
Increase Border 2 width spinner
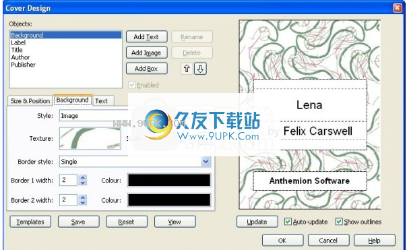click(83, 197)
